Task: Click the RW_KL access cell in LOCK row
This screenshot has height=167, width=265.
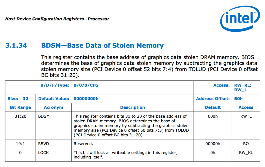Action: [x=246, y=153]
